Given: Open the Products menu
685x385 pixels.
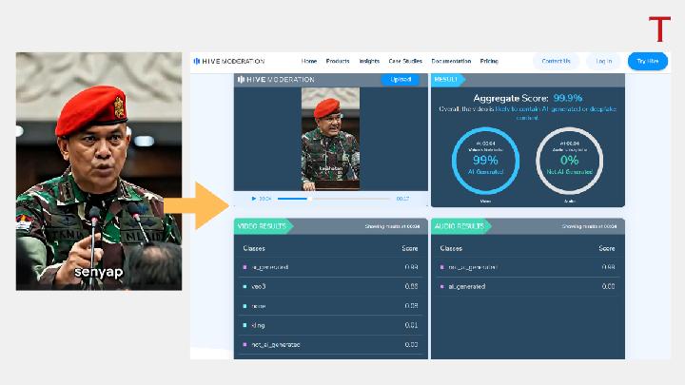Looking at the screenshot, I should click(338, 61).
